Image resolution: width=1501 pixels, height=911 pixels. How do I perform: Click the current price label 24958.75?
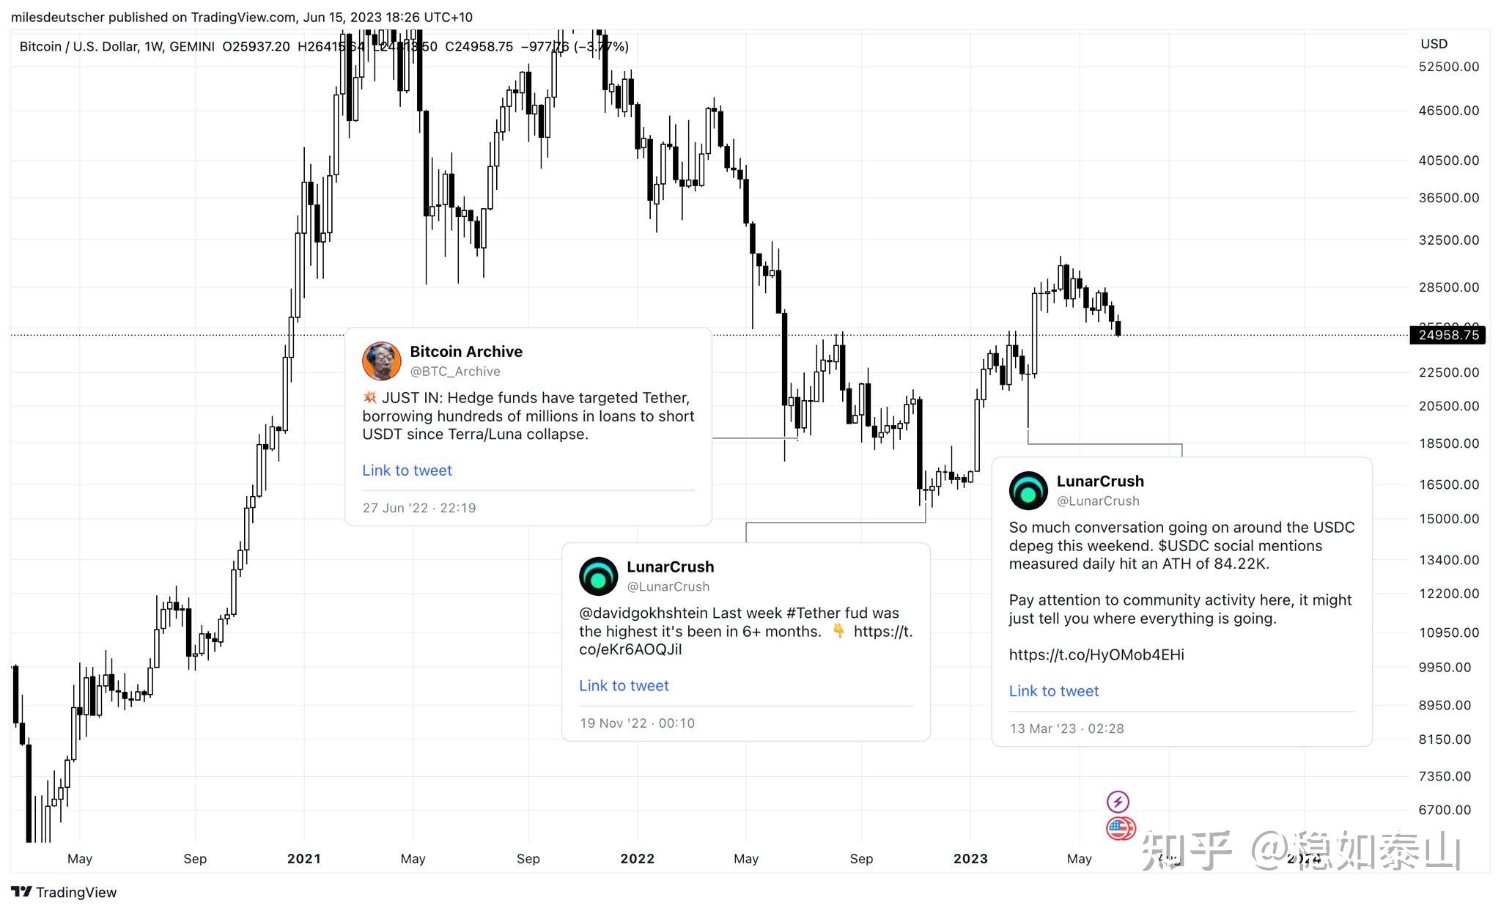(1447, 335)
